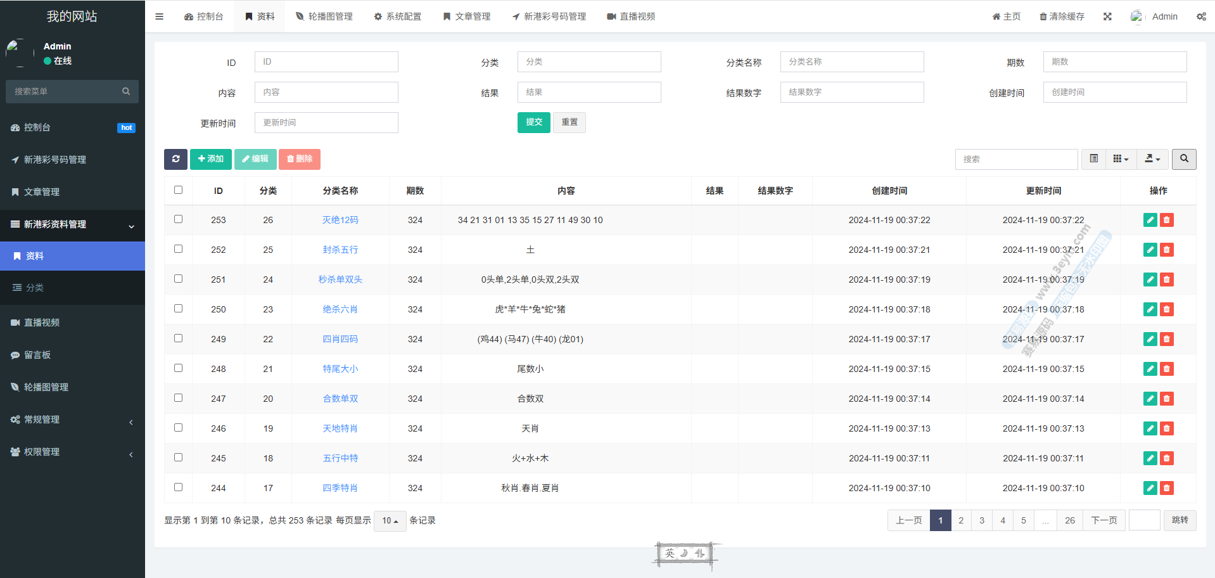Click the refresh table icon button

tap(175, 159)
